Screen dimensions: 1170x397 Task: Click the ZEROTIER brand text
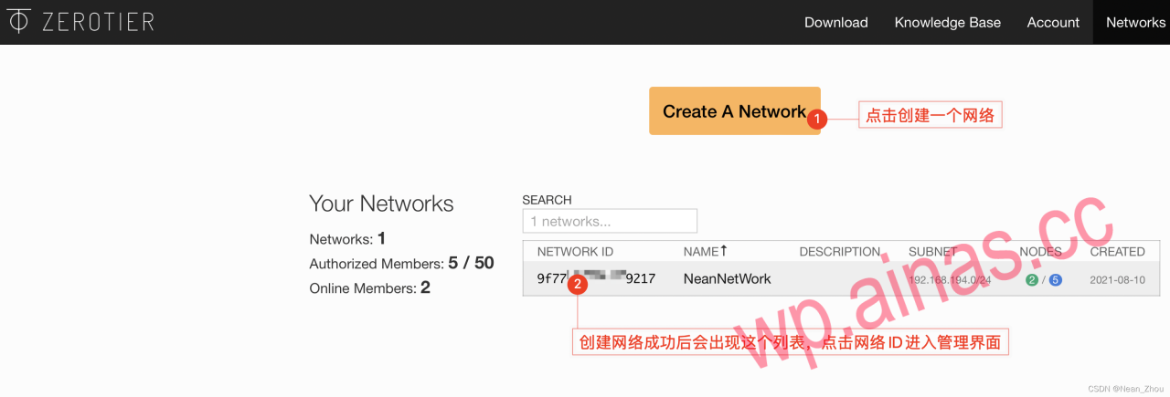click(98, 22)
